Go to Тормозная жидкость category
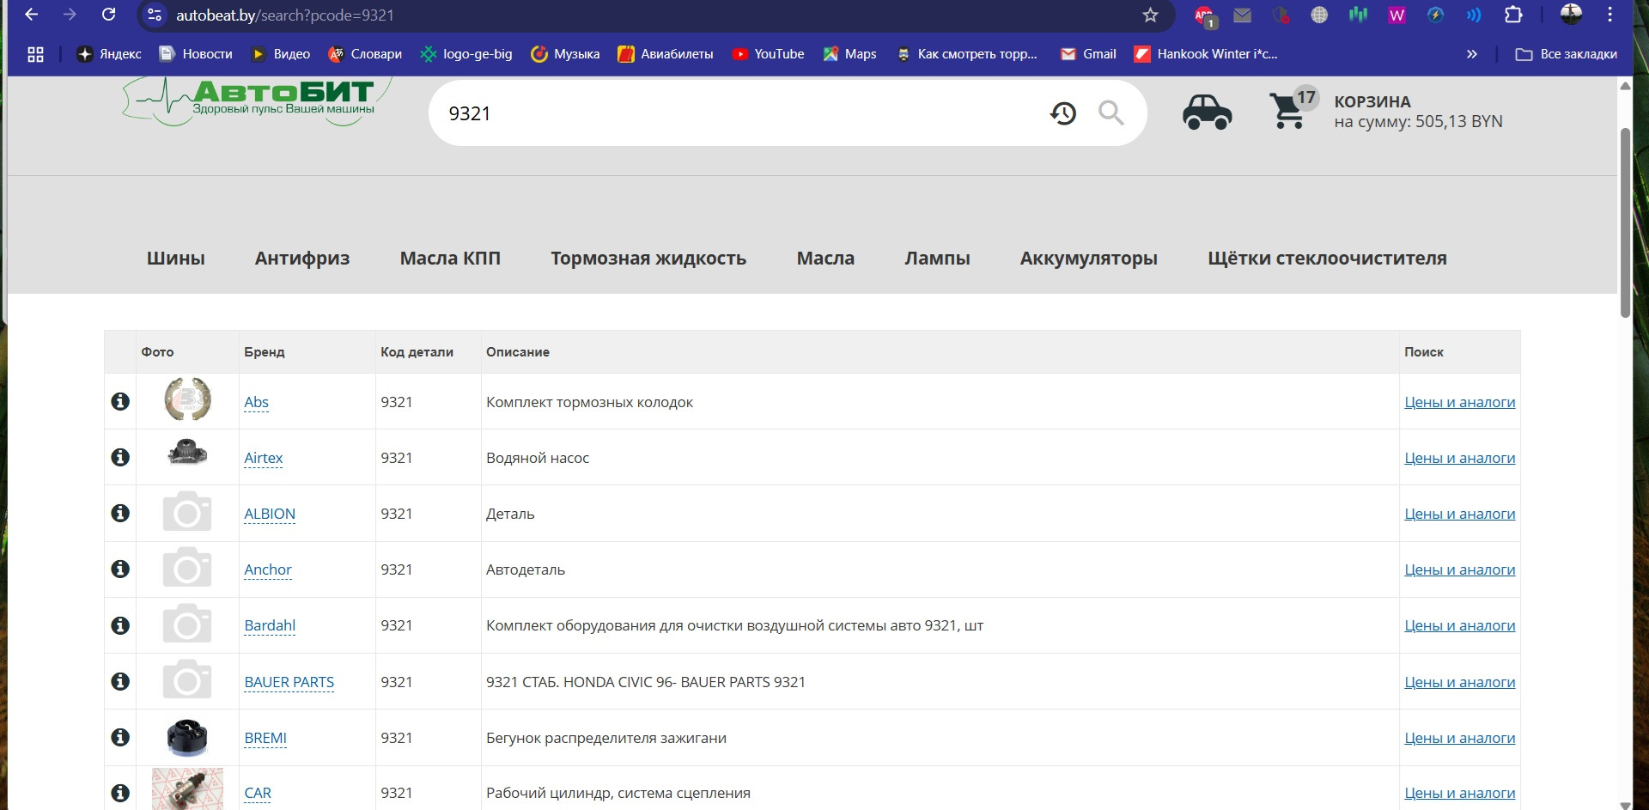This screenshot has width=1649, height=810. [x=648, y=259]
